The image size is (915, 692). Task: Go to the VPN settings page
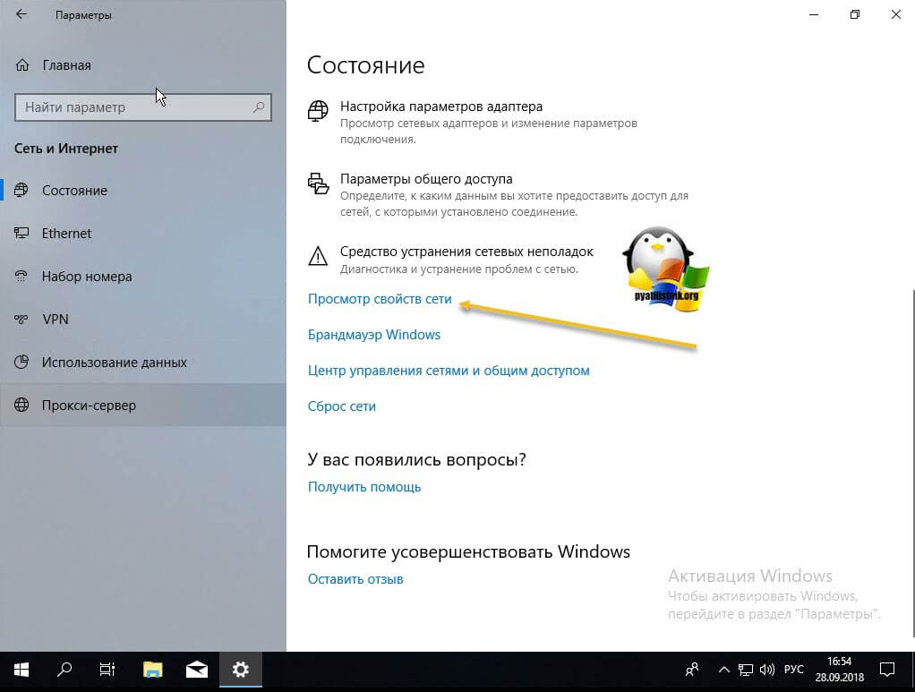click(55, 320)
